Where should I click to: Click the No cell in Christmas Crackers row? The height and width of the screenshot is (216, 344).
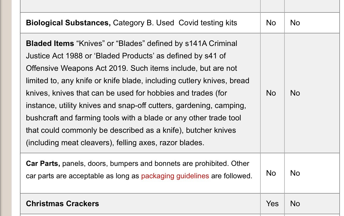[295, 204]
